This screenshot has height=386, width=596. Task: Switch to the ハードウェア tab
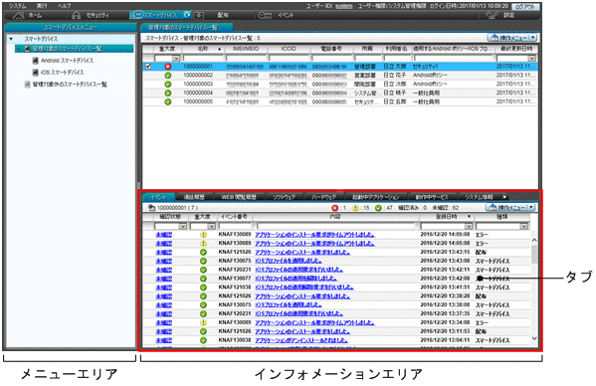coord(323,197)
